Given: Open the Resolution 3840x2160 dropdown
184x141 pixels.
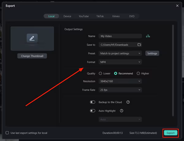Looking at the screenshot, I should coord(120,81).
